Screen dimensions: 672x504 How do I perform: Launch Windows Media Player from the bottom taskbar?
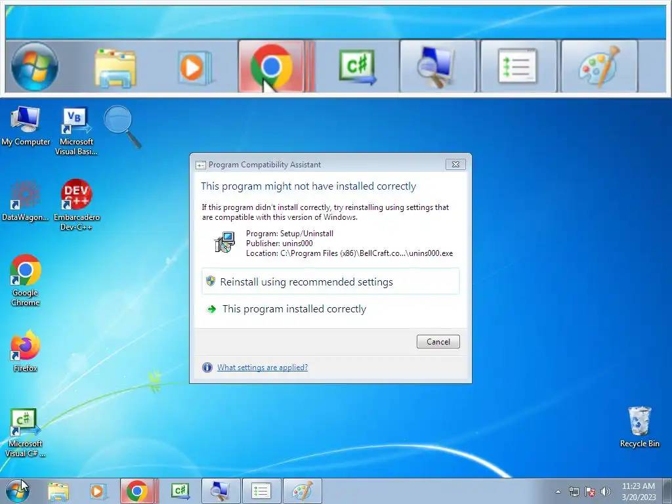98,491
